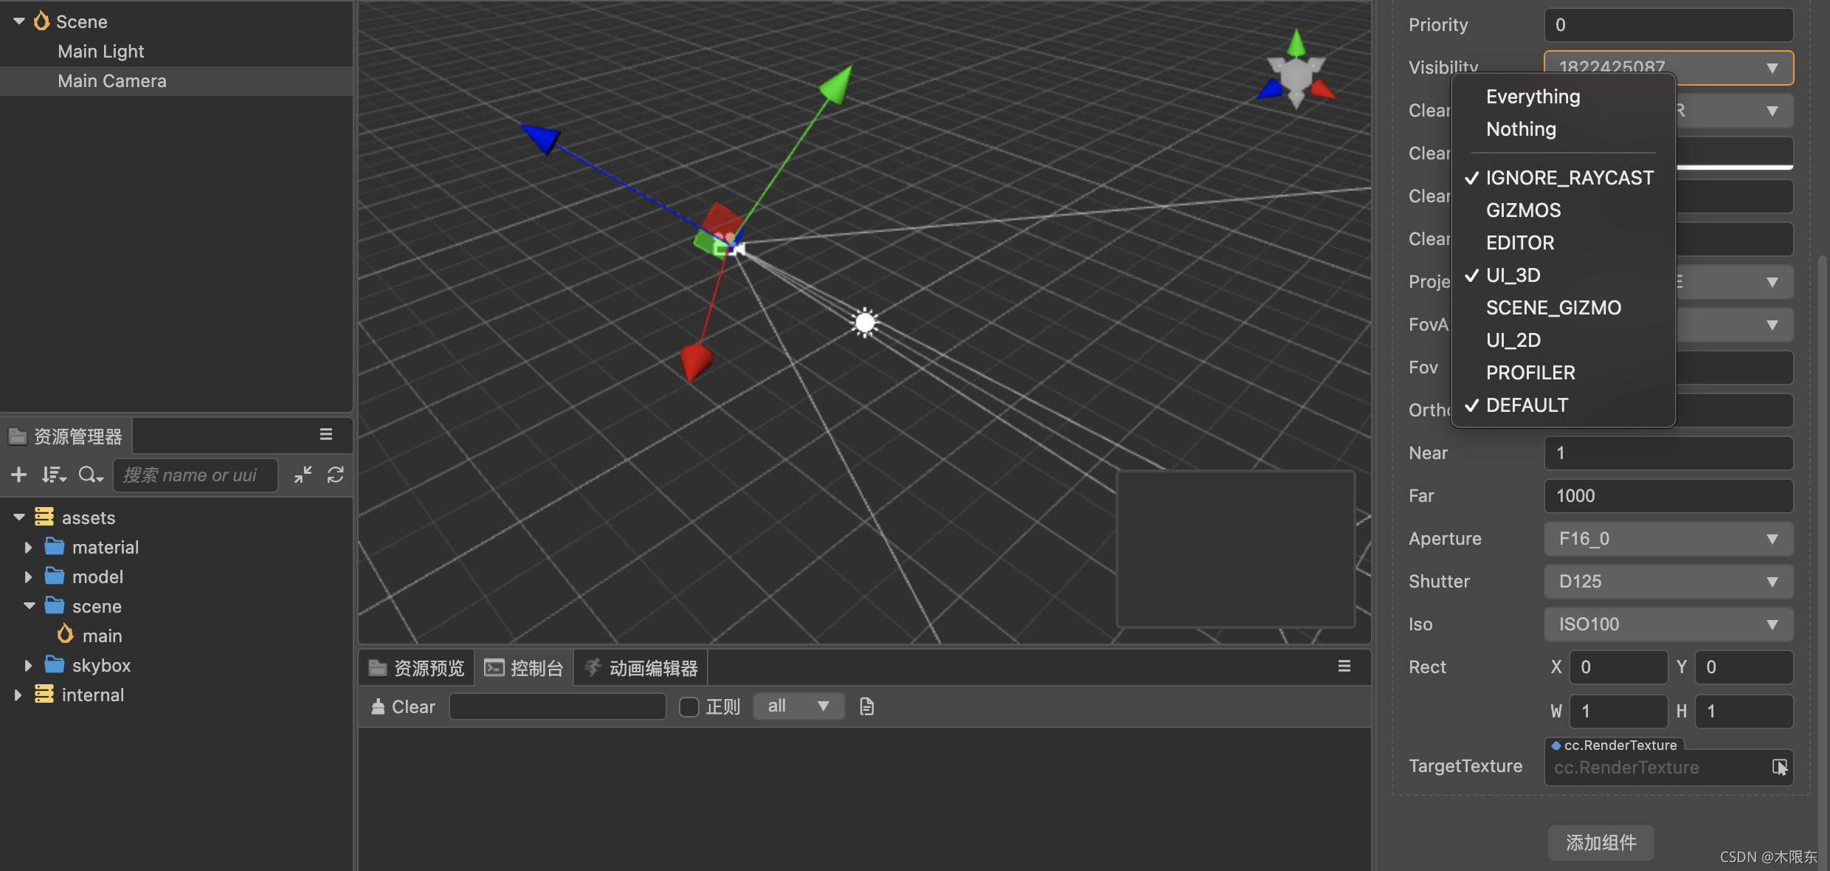This screenshot has width=1830, height=871.
Task: Click the add asset plus icon
Action: tap(19, 475)
